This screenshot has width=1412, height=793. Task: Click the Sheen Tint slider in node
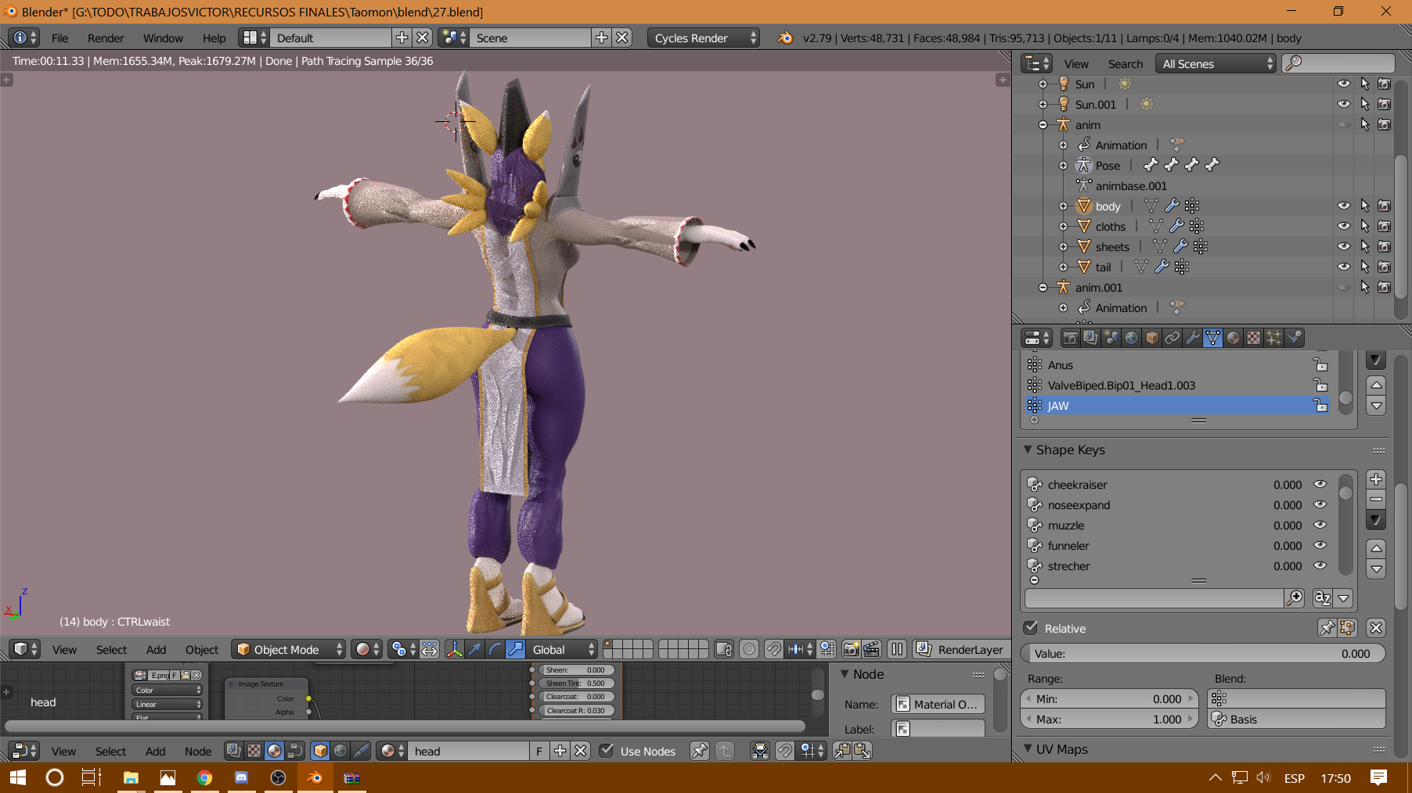(577, 683)
